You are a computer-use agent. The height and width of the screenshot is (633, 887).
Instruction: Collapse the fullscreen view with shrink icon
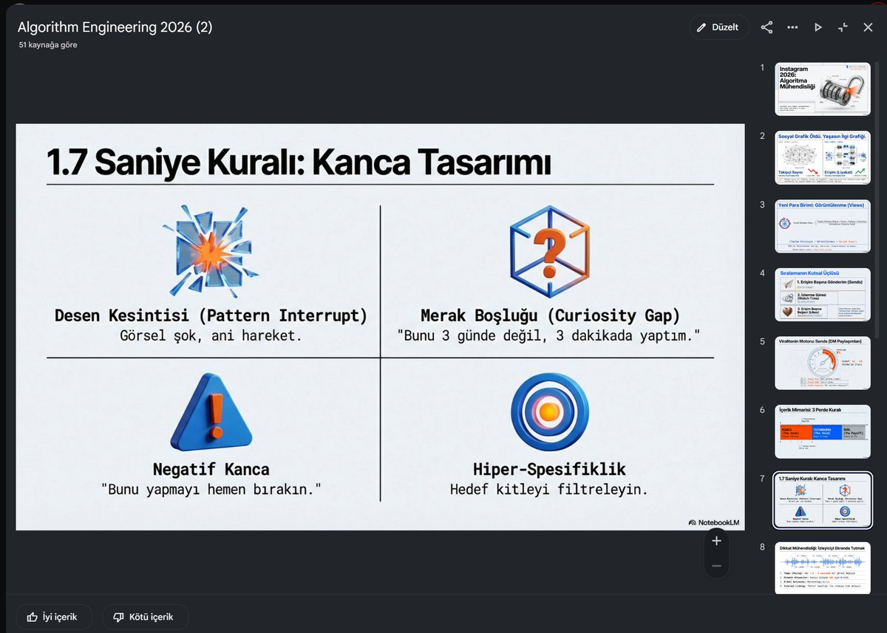(843, 27)
